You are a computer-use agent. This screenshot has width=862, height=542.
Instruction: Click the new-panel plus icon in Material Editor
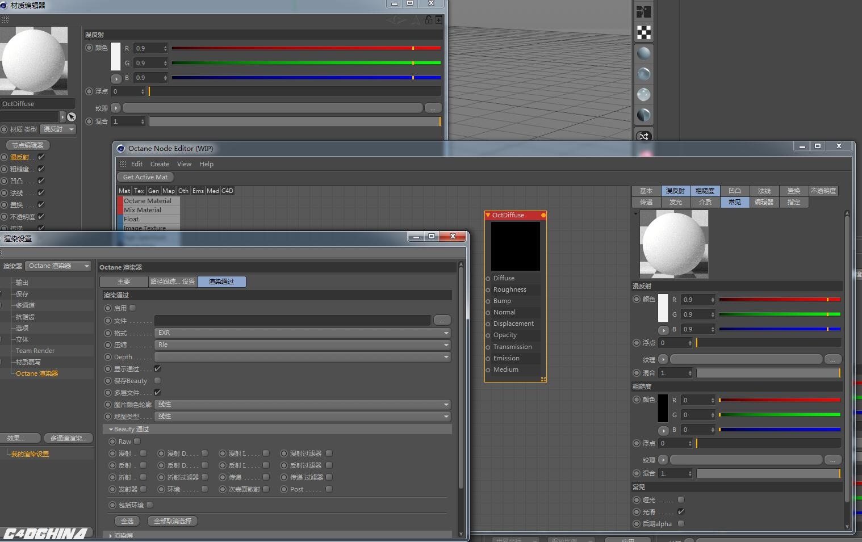coord(438,19)
